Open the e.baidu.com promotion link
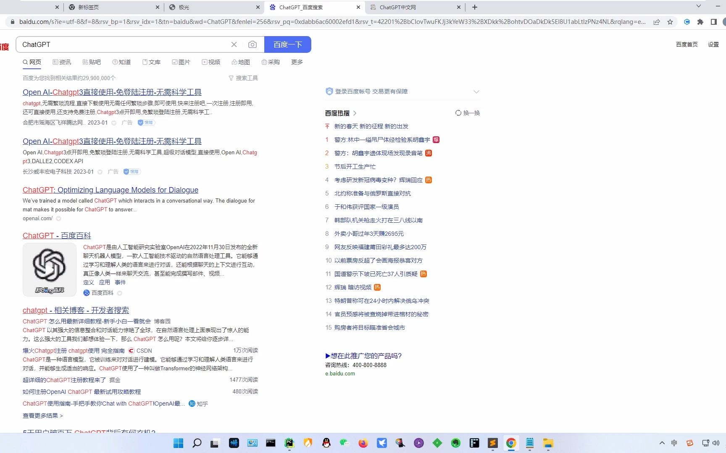This screenshot has height=453, width=726. pos(340,374)
